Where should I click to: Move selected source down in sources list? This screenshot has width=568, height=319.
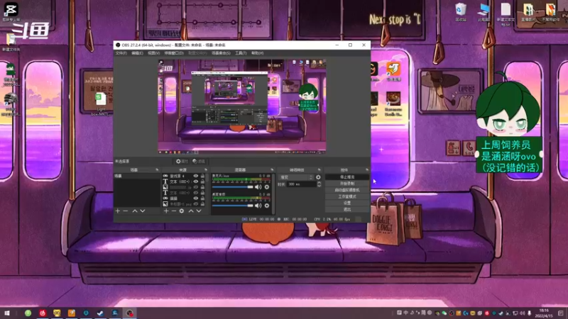point(199,211)
